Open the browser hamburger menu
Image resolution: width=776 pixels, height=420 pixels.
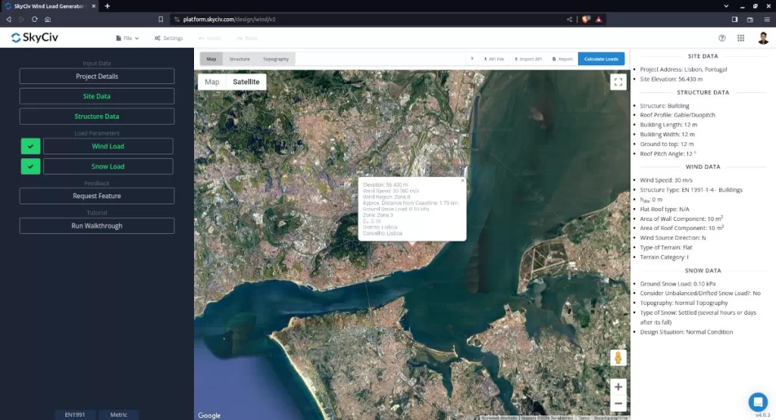(767, 19)
